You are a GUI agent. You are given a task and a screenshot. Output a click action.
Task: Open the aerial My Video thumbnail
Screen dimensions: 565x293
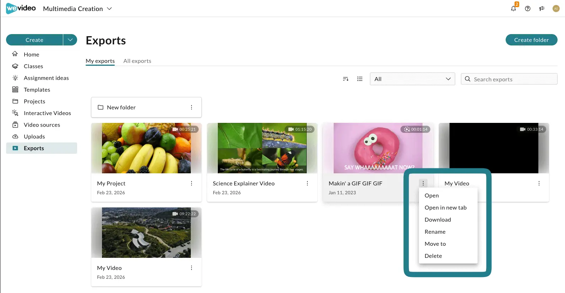coord(146,233)
